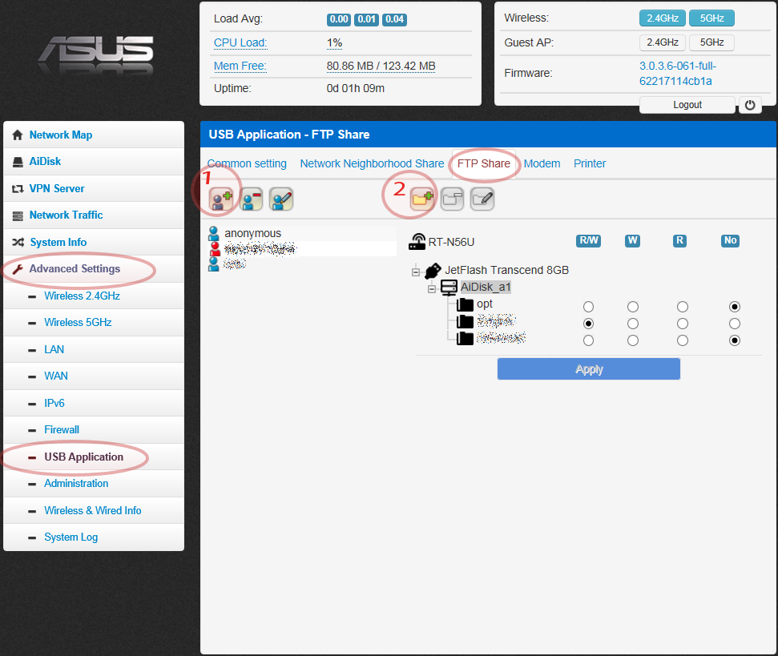Select No access for the opt folder
778x656 pixels.
735,306
